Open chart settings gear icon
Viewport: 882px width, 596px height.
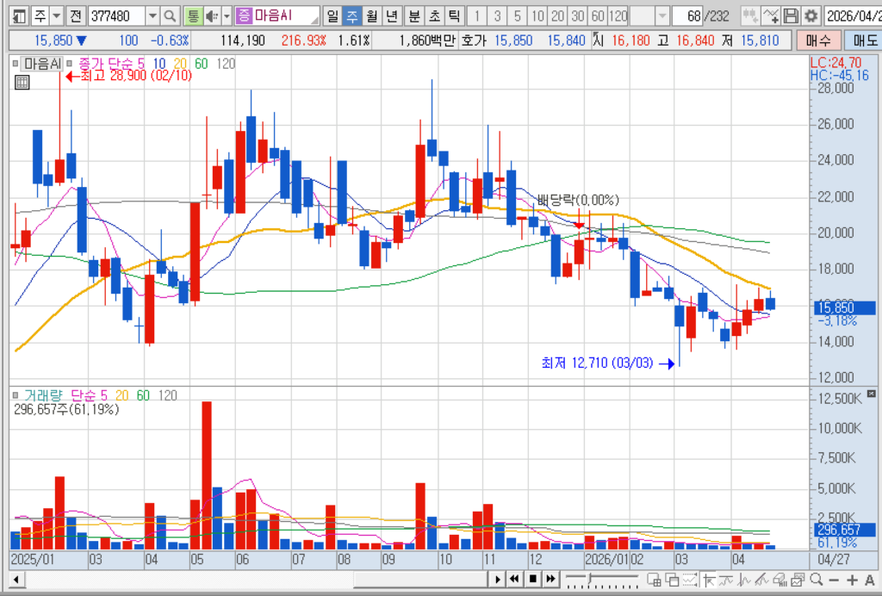click(811, 16)
